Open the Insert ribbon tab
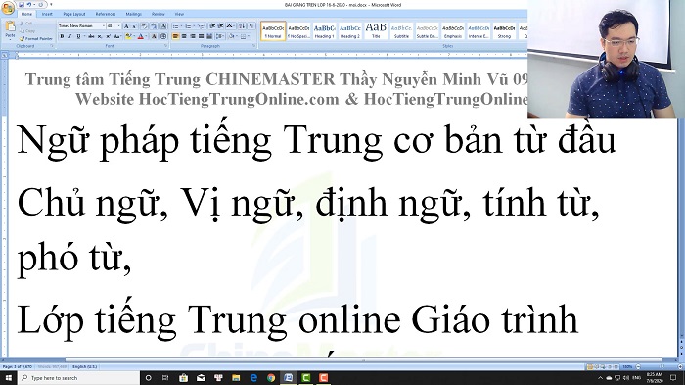 coord(47,14)
